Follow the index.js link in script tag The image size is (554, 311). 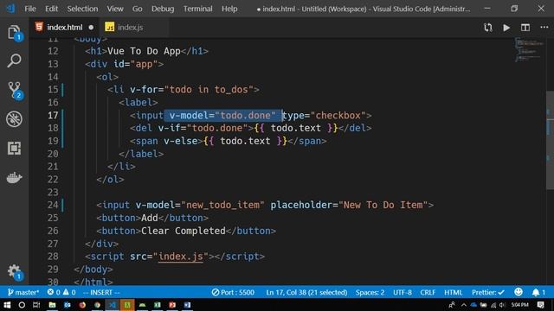click(x=181, y=257)
